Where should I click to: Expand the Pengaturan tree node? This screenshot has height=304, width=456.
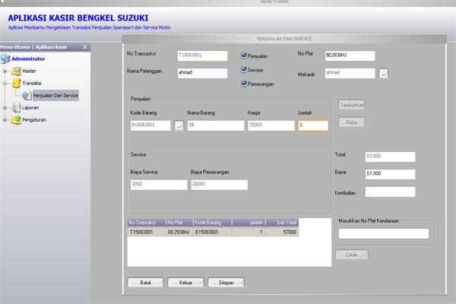(x=5, y=120)
